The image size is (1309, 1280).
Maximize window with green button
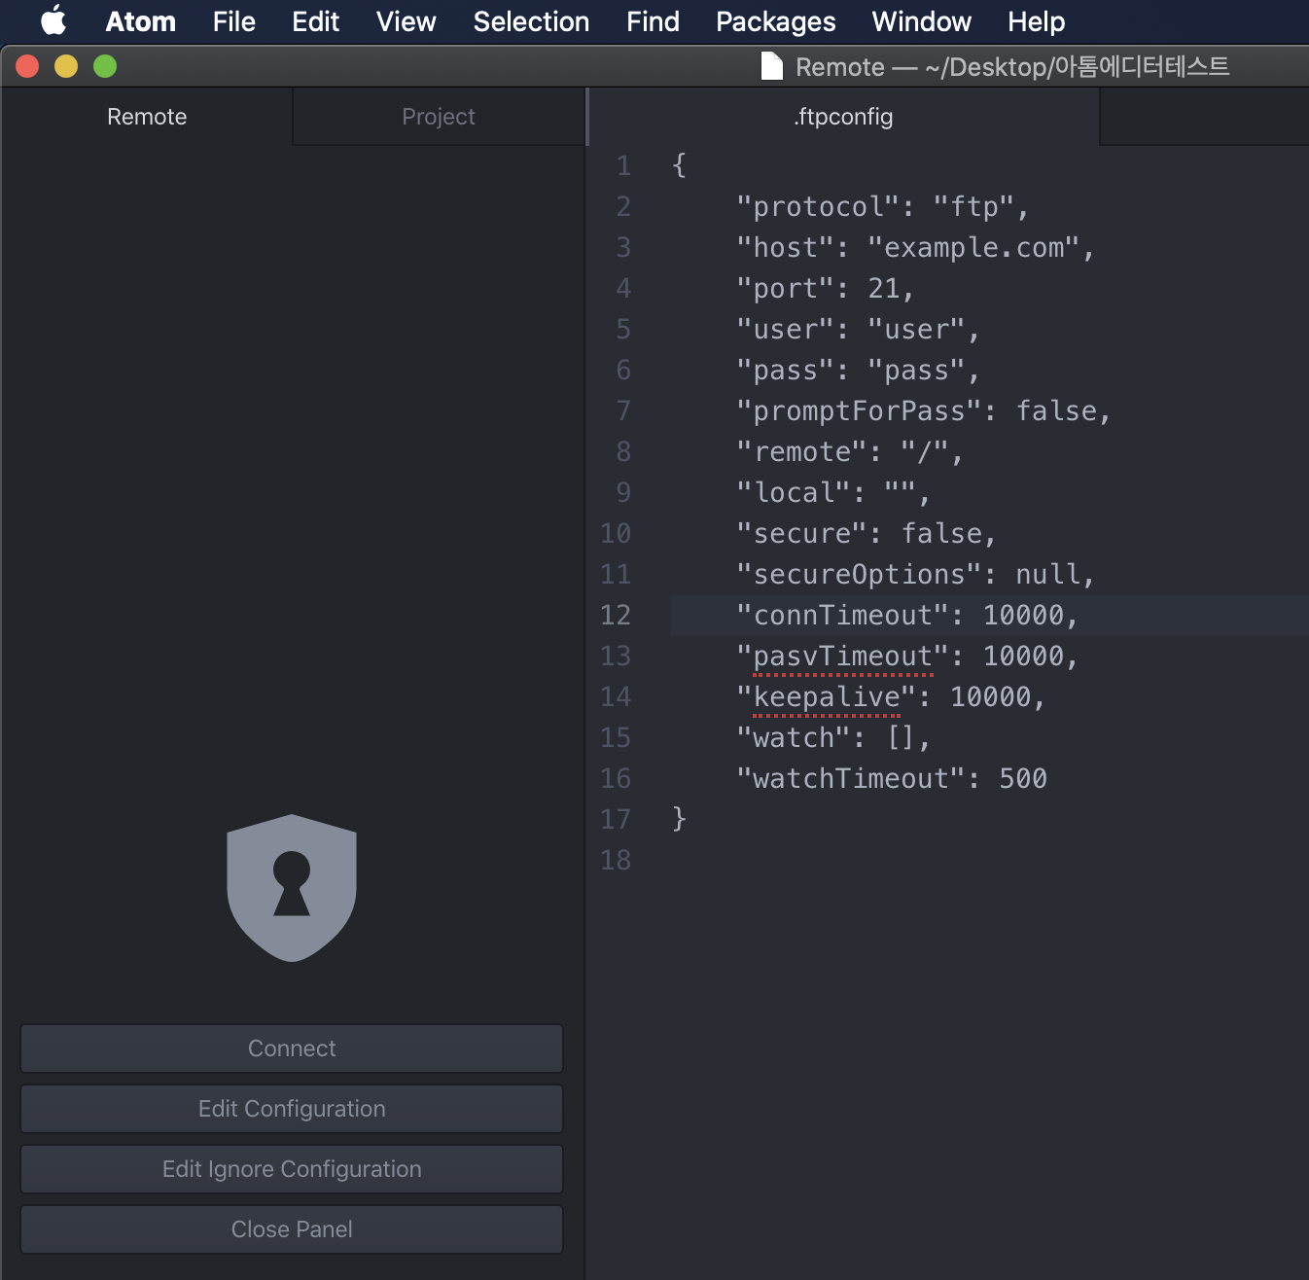tap(105, 66)
